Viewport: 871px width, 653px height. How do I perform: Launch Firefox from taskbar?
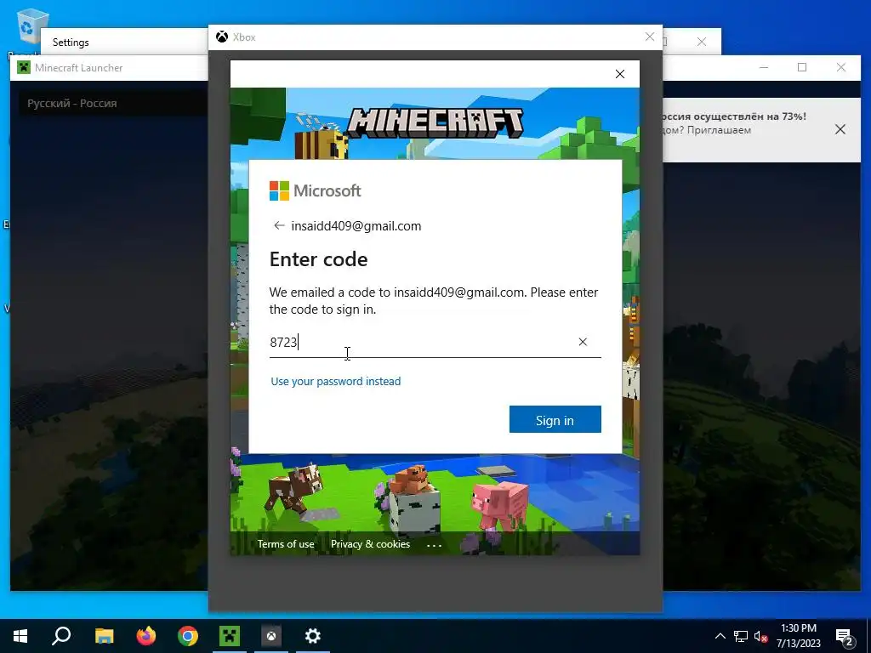146,636
